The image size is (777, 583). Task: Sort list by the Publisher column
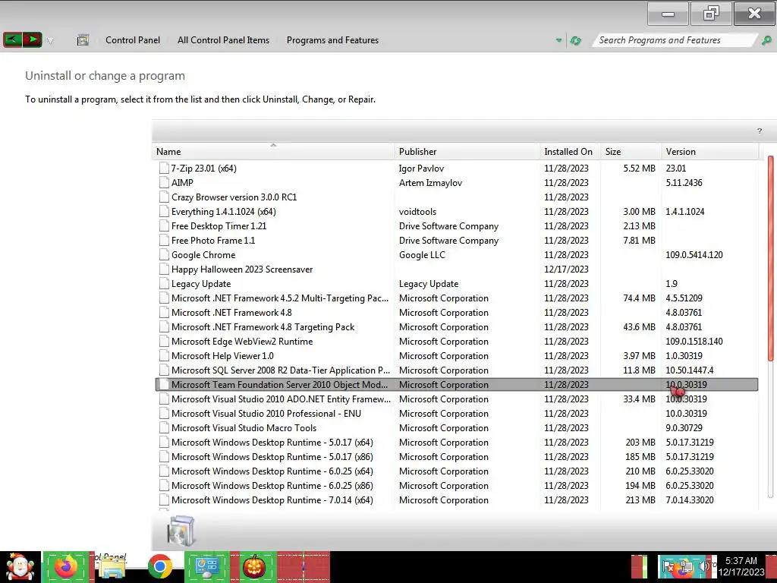click(467, 151)
